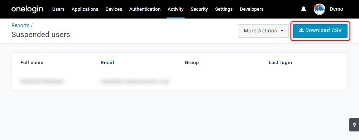This screenshot has width=359, height=140.
Task: Open the notifications bell icon
Action: pos(303,9)
